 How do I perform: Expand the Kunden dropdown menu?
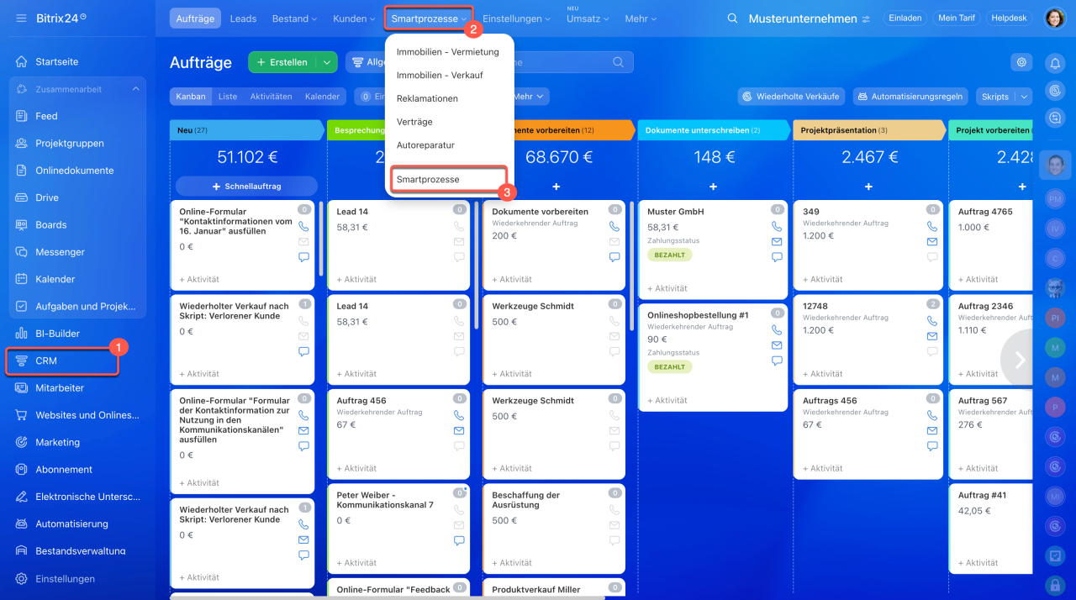354,18
